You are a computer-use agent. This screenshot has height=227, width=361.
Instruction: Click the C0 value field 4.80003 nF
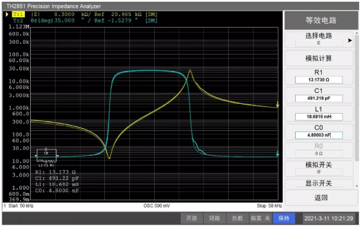coord(319,135)
